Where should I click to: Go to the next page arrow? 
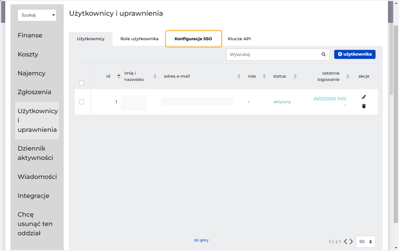(351, 241)
